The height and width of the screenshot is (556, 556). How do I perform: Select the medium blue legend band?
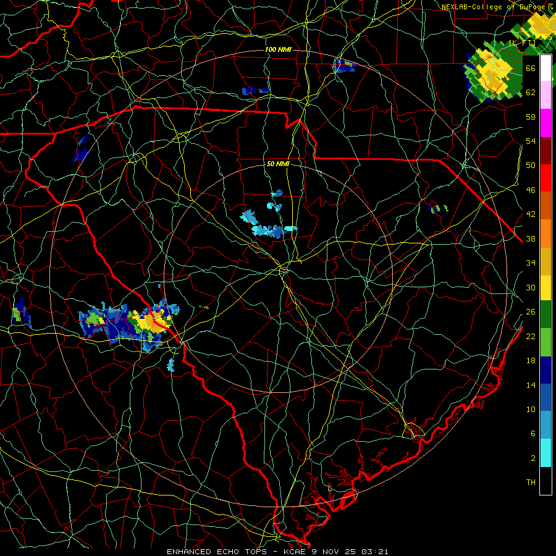pyautogui.click(x=545, y=397)
